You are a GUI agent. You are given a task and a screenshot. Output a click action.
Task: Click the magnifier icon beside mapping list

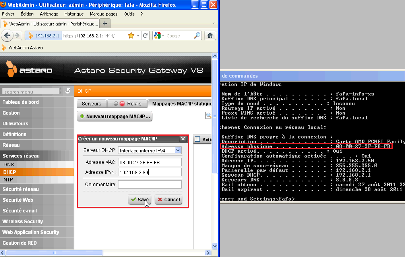point(208,115)
